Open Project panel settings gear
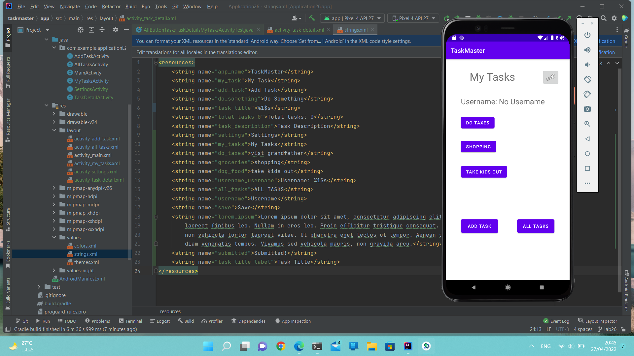634x356 pixels. 115,30
